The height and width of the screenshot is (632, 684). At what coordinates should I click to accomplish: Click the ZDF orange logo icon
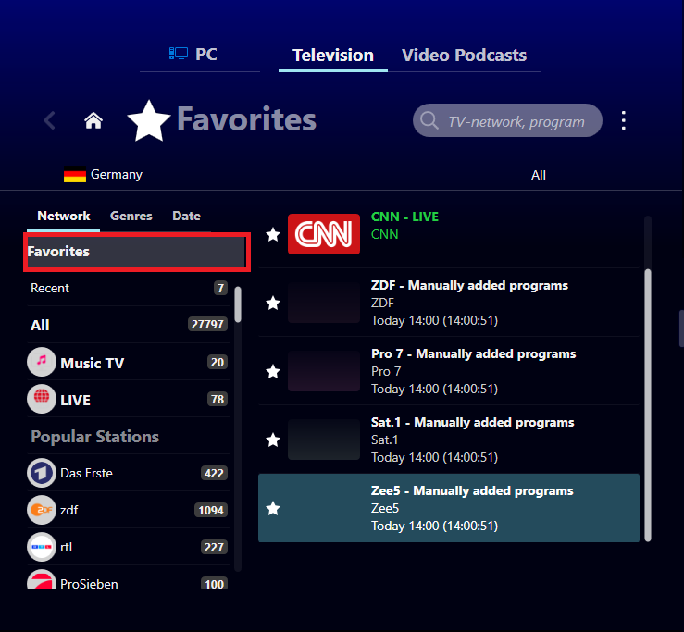click(42, 510)
